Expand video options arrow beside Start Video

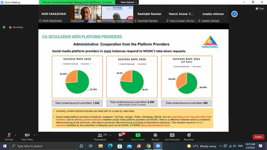[34, 135]
